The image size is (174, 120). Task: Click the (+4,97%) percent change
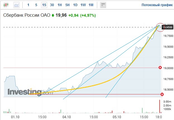point(88,15)
